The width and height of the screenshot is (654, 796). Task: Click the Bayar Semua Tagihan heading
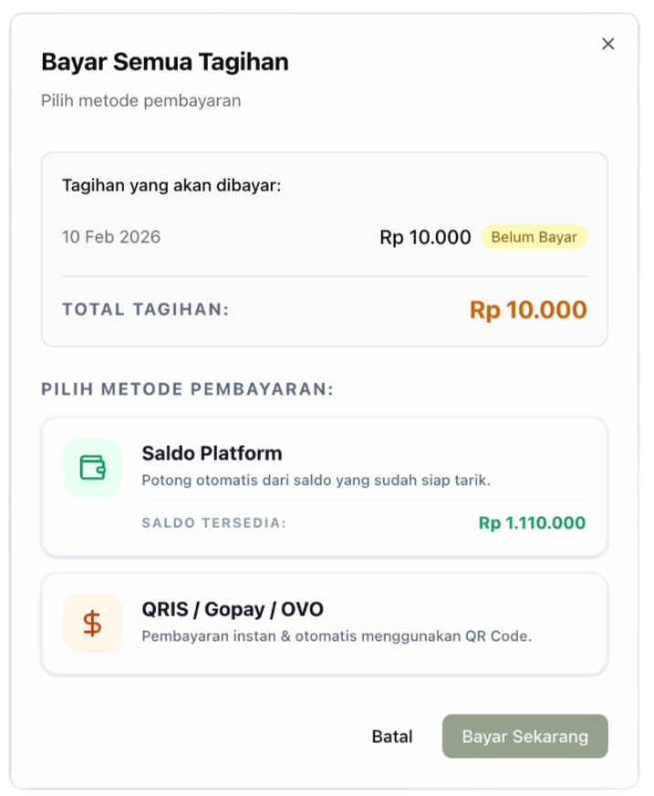165,62
